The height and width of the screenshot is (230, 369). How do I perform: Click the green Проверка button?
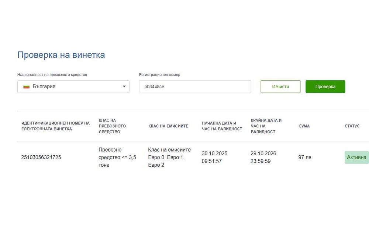tap(325, 87)
